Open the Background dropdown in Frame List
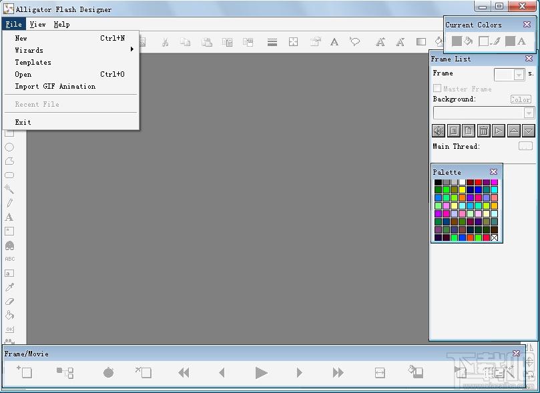 (529, 113)
